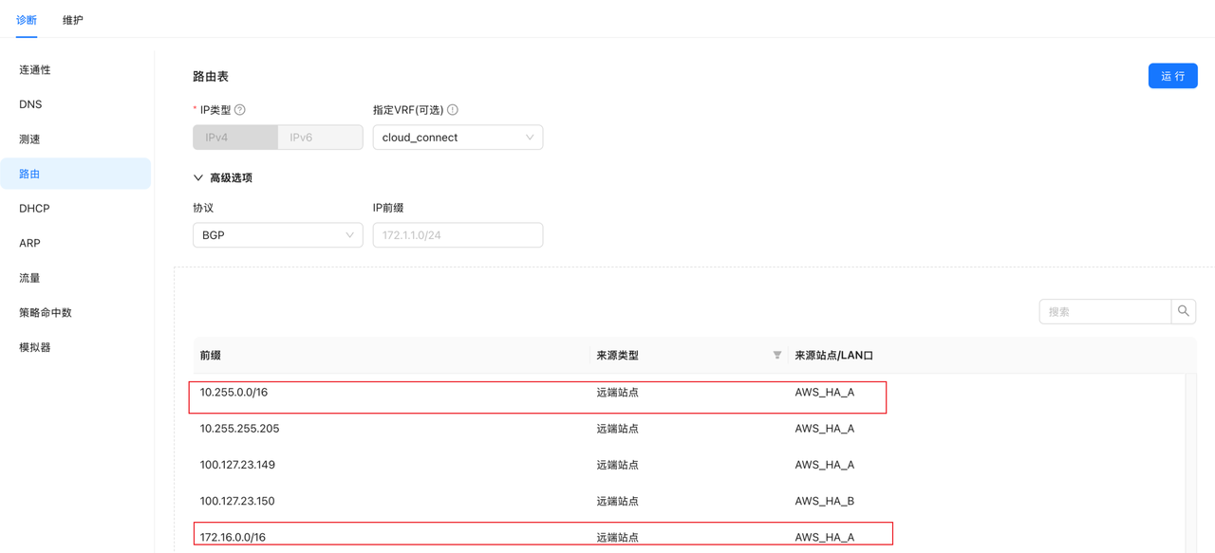Open the BGP protocol dropdown
1215x553 pixels.
click(x=277, y=234)
